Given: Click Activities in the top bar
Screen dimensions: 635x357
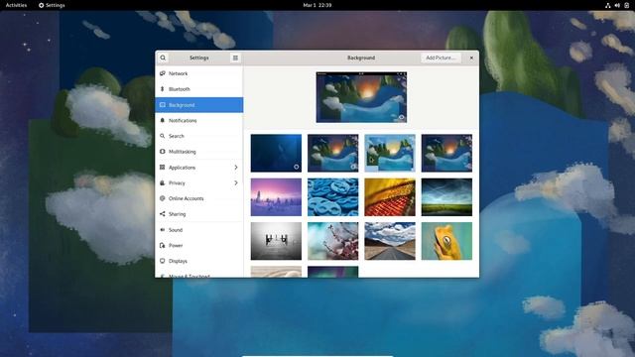Looking at the screenshot, I should pyautogui.click(x=16, y=5).
